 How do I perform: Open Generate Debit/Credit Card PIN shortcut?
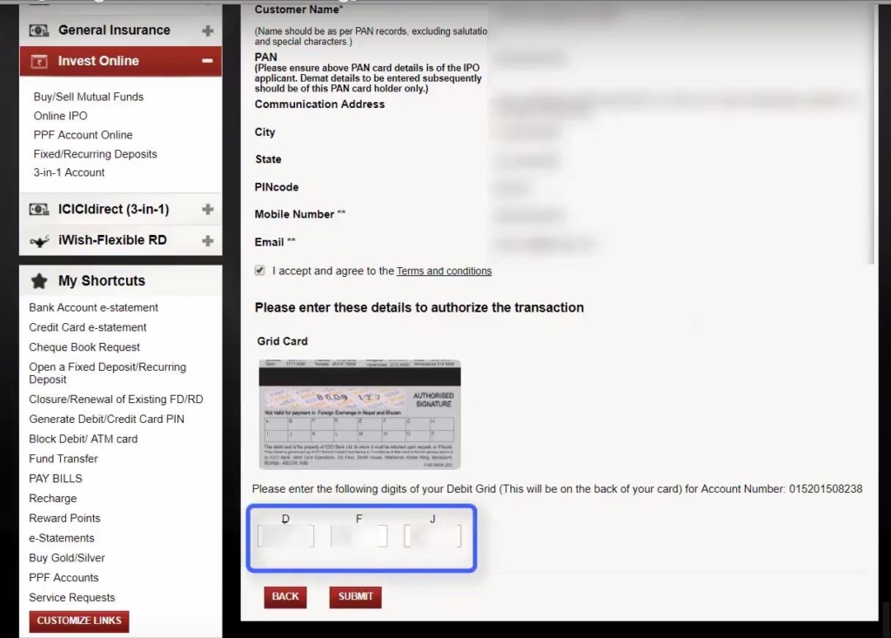106,419
